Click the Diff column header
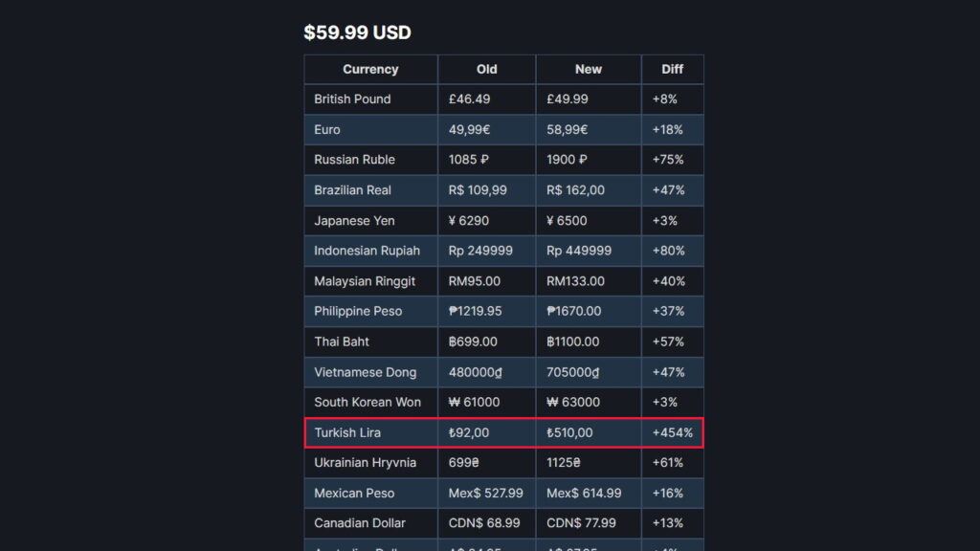This screenshot has width=980, height=551. (673, 69)
